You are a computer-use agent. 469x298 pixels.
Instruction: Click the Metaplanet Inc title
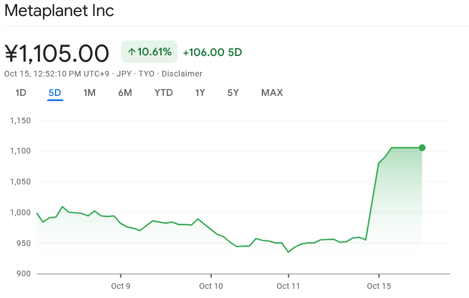[x=59, y=11]
